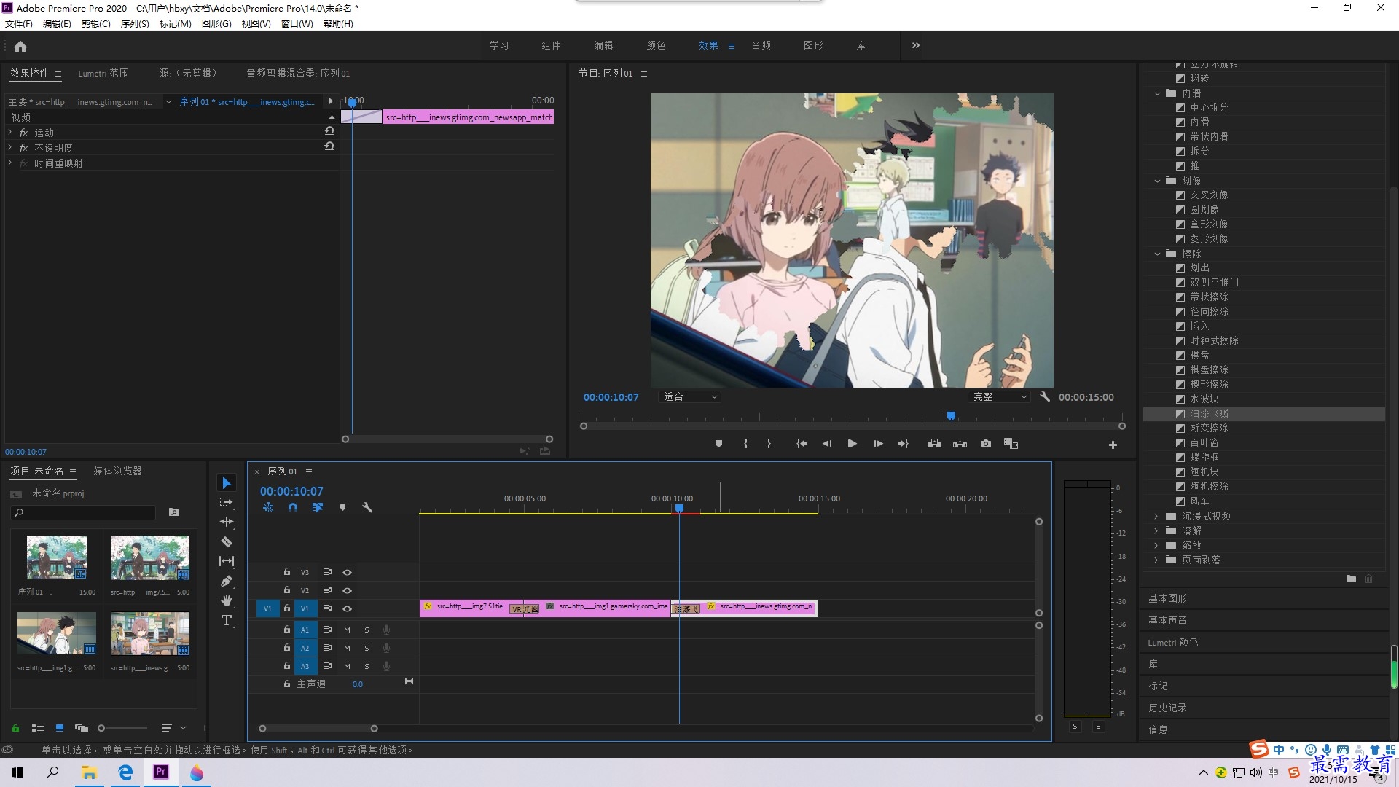Open the playback resolution dropdown 完整
This screenshot has width=1399, height=787.
click(x=1000, y=397)
